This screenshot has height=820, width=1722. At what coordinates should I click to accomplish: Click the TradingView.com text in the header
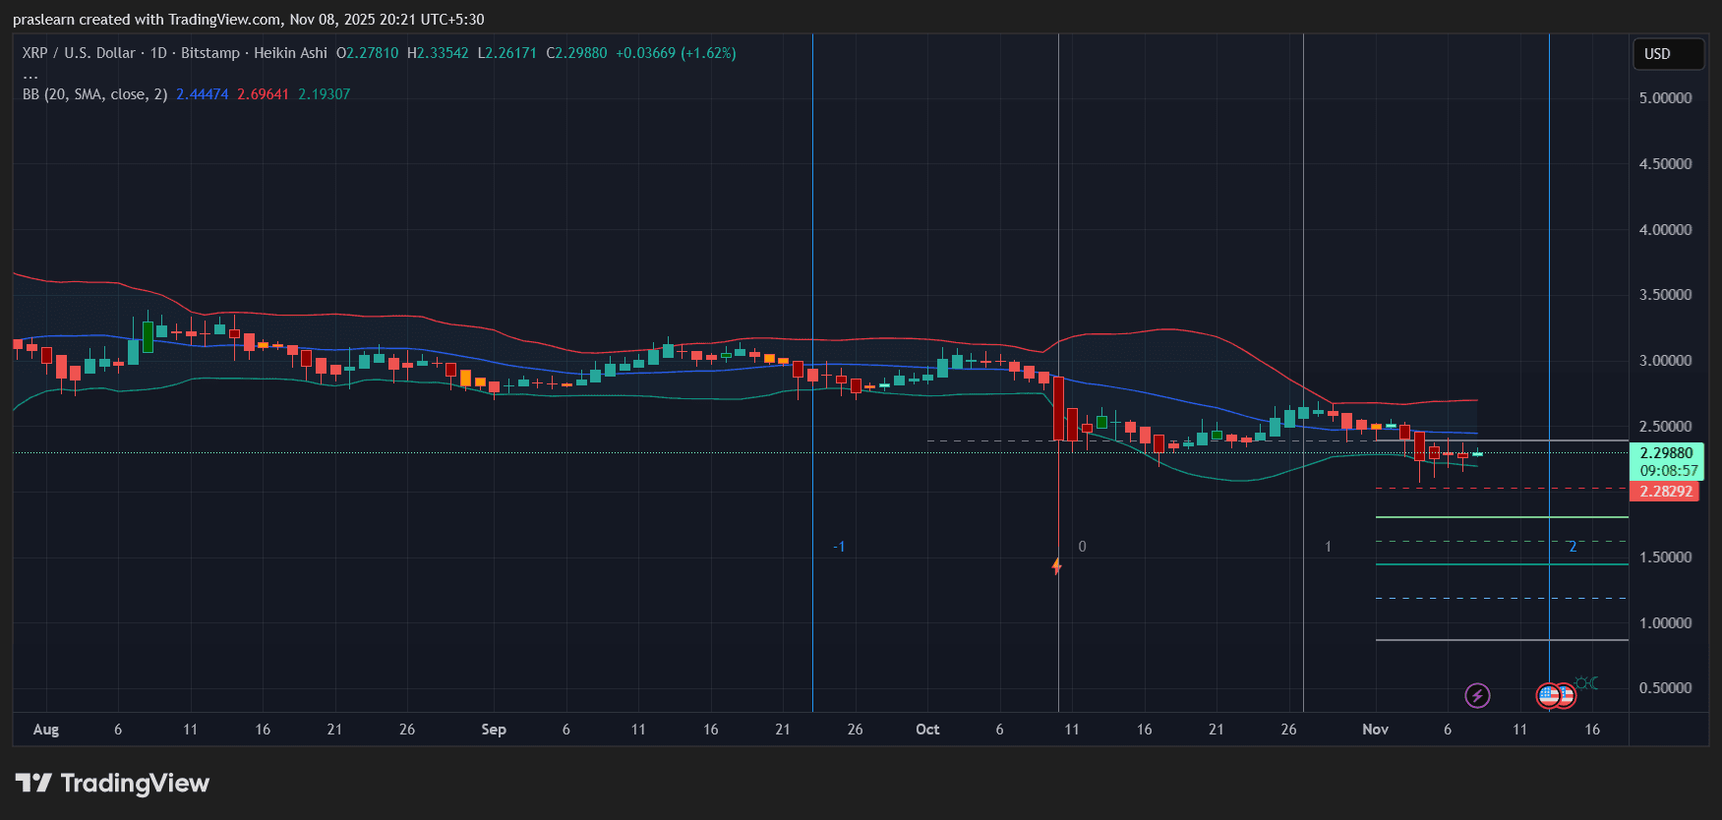[224, 20]
